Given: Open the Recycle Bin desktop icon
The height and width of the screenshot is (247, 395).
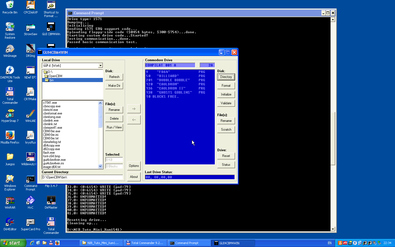Looking at the screenshot, I should tap(10, 7).
